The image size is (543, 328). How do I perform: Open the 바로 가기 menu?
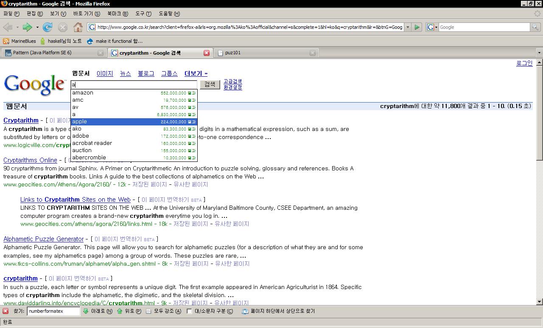pos(87,14)
